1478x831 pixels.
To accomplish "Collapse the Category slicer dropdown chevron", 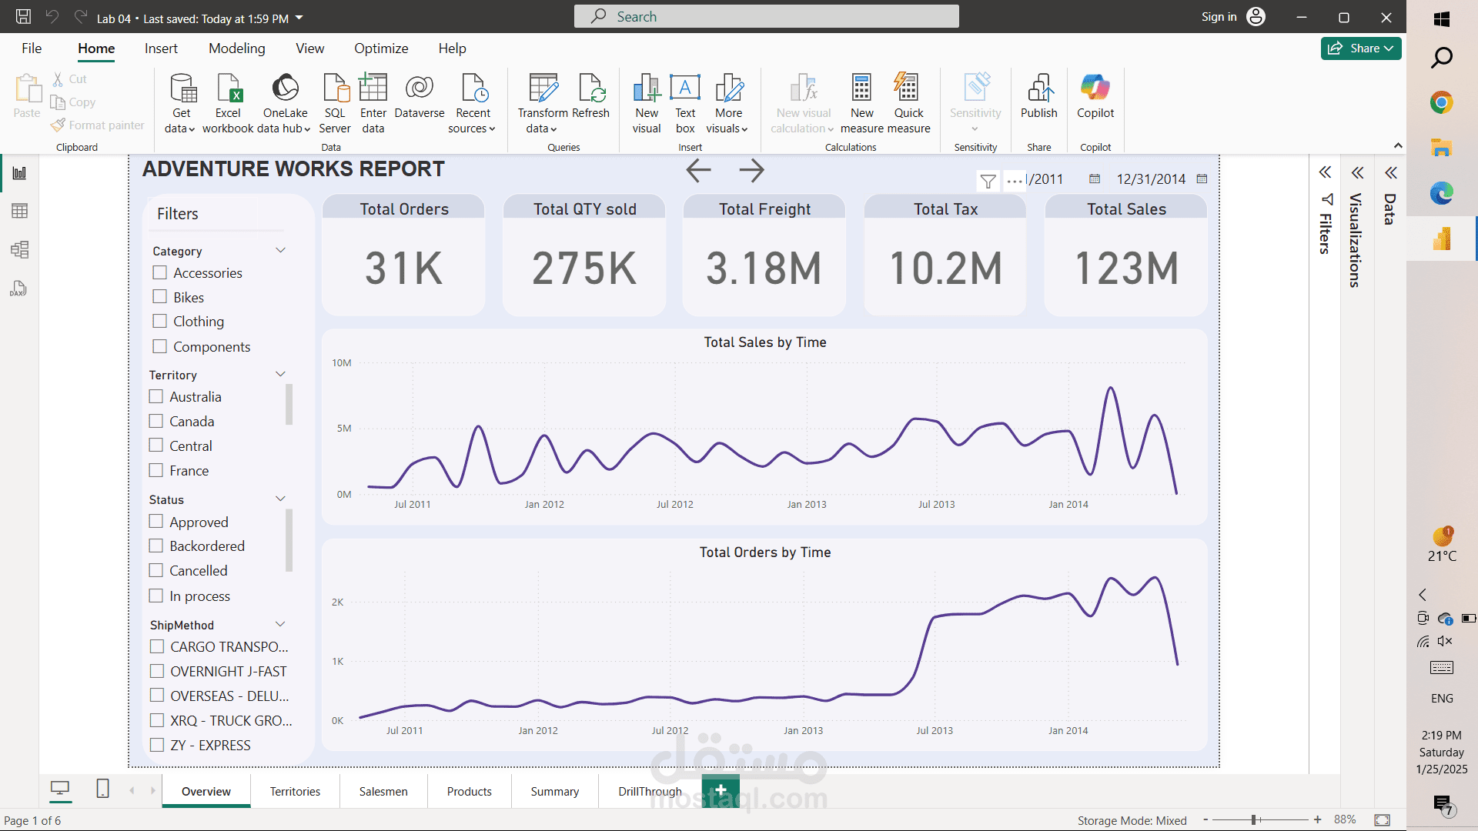I will tap(281, 250).
